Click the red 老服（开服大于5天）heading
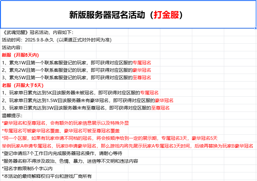This screenshot has height=181, width=257. (23, 85)
